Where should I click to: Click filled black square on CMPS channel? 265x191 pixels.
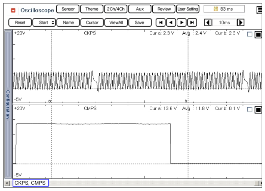258,110
